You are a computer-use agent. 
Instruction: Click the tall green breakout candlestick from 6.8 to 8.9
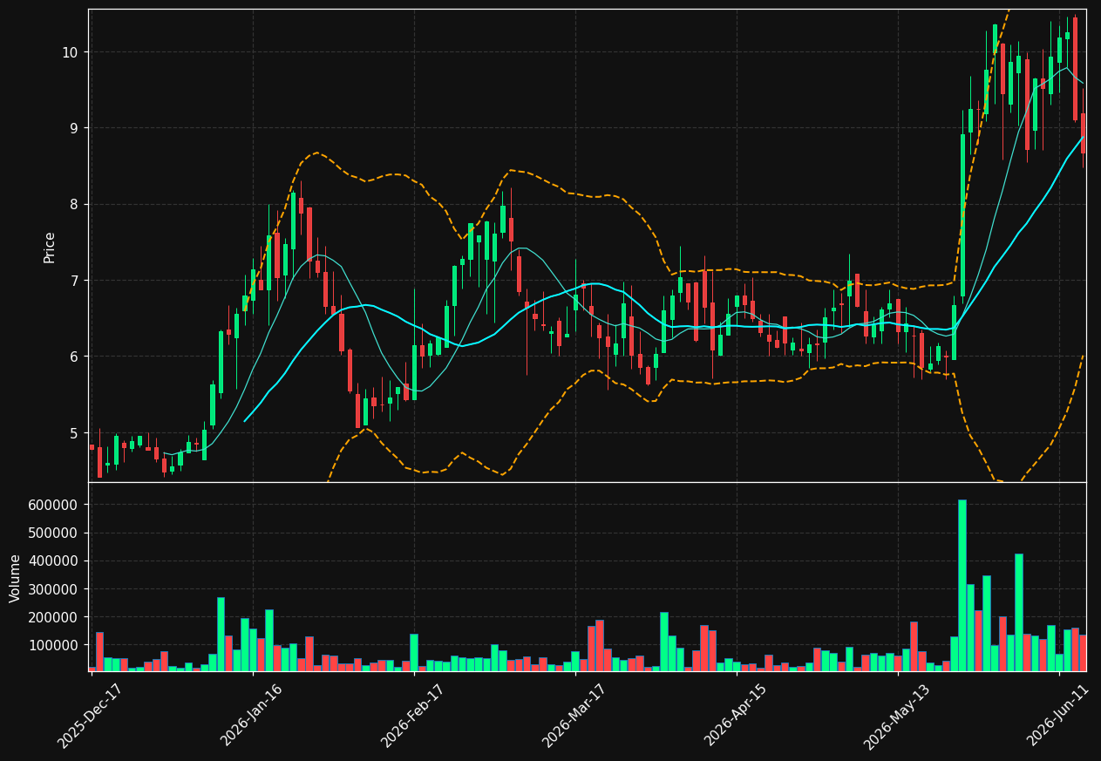[x=962, y=215]
